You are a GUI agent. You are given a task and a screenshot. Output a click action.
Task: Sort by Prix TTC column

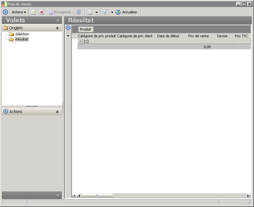pyautogui.click(x=241, y=36)
